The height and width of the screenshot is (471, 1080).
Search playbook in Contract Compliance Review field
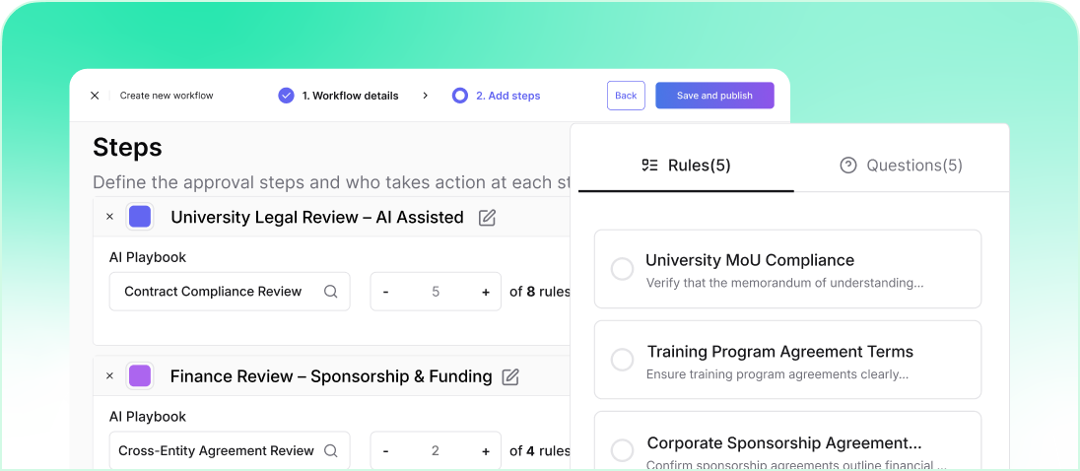pos(331,292)
